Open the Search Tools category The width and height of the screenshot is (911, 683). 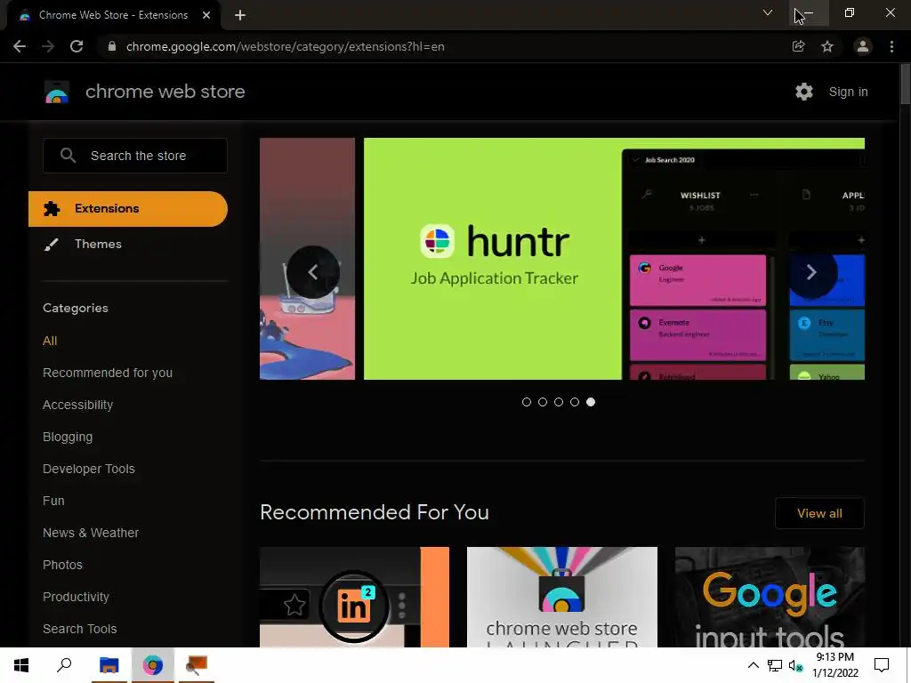tap(79, 629)
